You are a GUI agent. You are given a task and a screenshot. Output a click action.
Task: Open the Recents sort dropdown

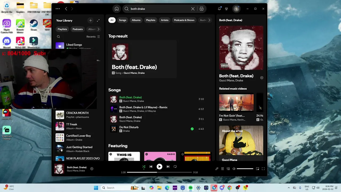(93, 37)
